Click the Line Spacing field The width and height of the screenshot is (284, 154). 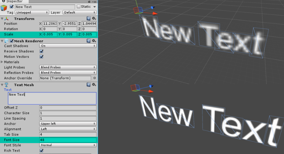[68, 118]
